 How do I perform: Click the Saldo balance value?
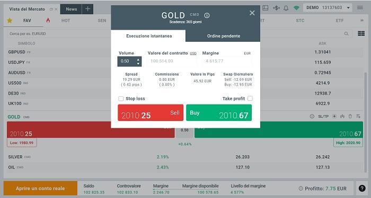coord(94,192)
